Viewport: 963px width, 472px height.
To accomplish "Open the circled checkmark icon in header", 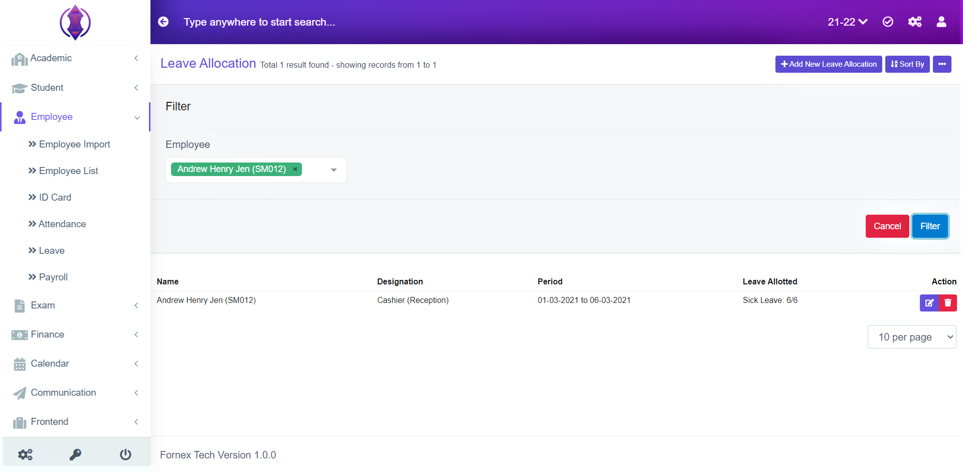I will click(x=888, y=22).
